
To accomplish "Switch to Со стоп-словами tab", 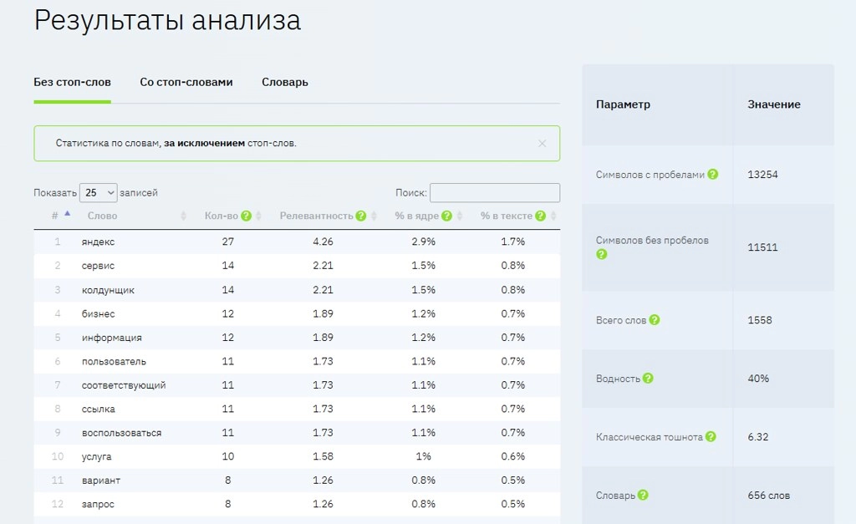I will pos(186,82).
